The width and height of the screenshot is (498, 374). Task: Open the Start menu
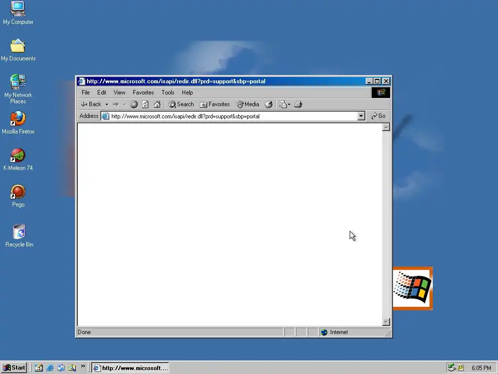(14, 368)
